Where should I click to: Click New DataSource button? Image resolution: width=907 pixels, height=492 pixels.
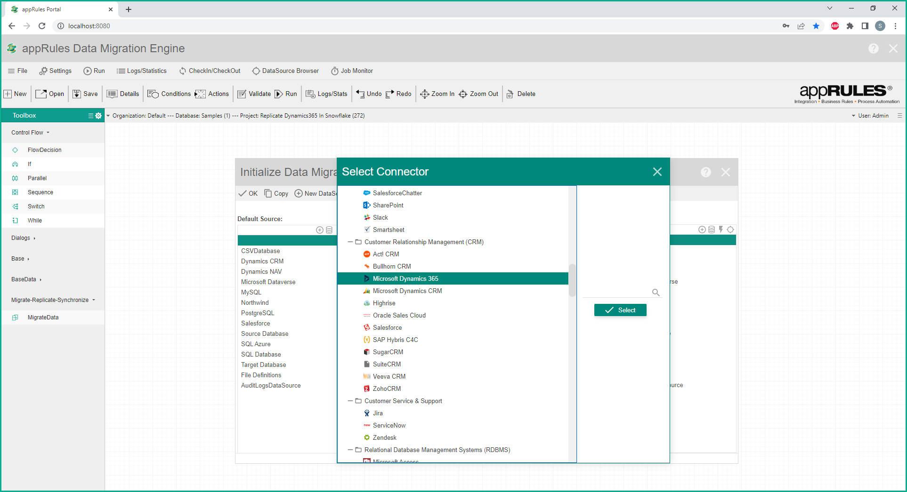click(x=316, y=194)
